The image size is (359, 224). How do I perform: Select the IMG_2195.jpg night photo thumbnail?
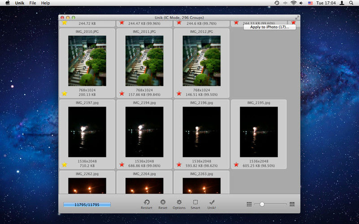(x=259, y=132)
